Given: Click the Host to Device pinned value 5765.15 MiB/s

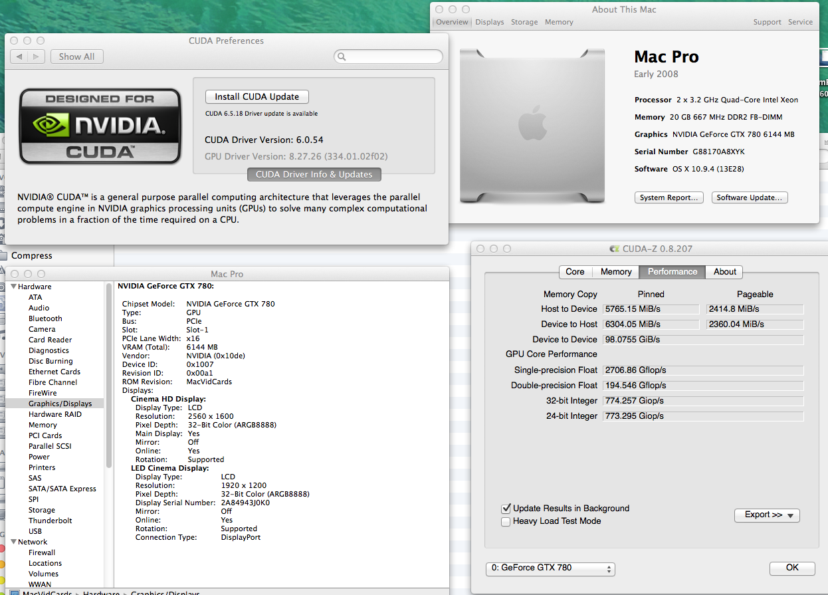Looking at the screenshot, I should pos(651,309).
